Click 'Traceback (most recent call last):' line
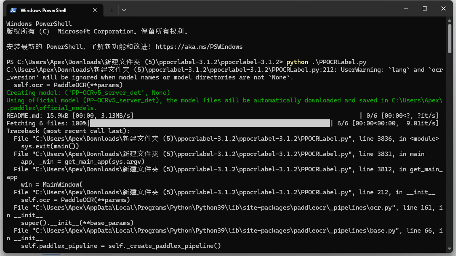 (68, 131)
